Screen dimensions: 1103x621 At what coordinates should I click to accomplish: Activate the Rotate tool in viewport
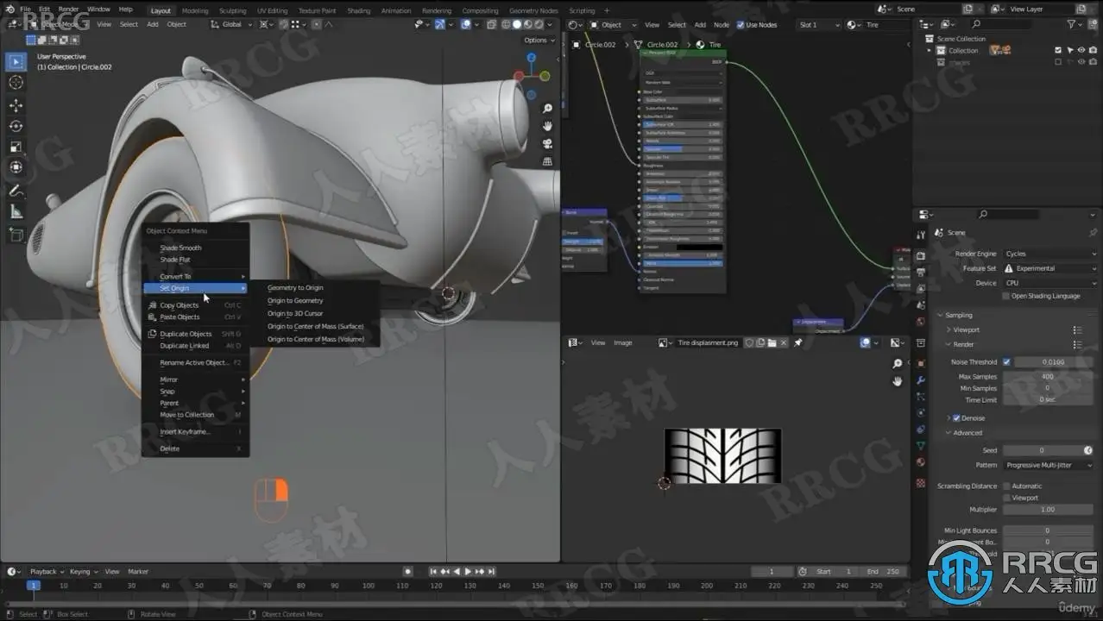tap(16, 126)
